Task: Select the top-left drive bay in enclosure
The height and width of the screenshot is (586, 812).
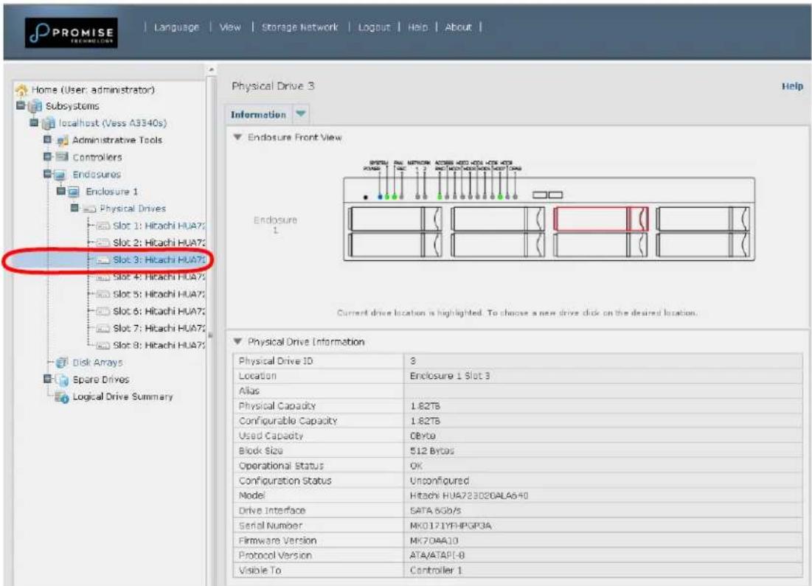Action: (395, 219)
